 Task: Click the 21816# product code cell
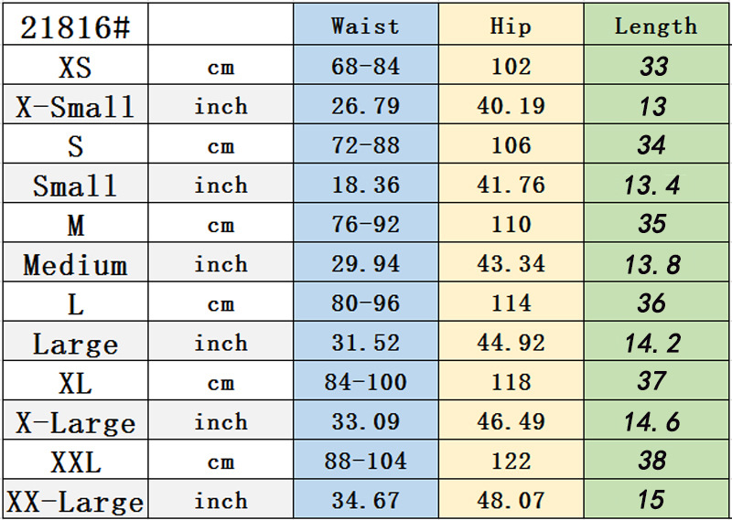point(75,28)
